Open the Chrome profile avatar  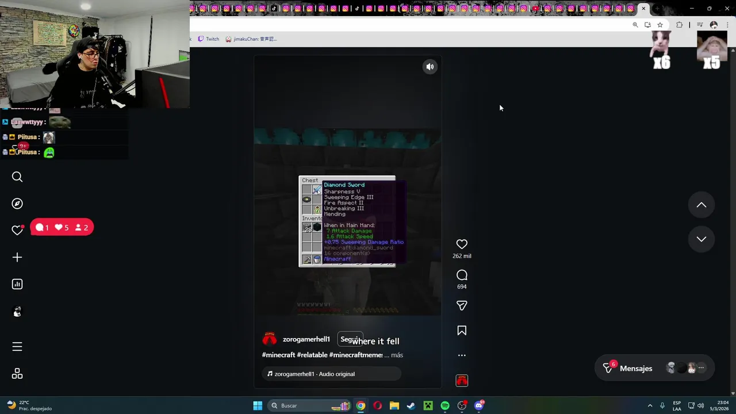click(714, 25)
